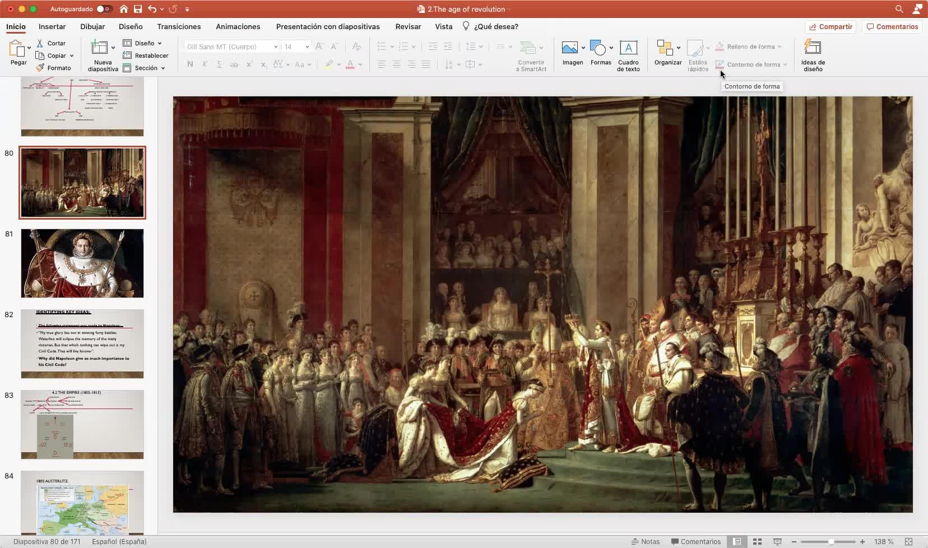Image resolution: width=928 pixels, height=548 pixels.
Task: Click the Restablecer button
Action: (146, 55)
